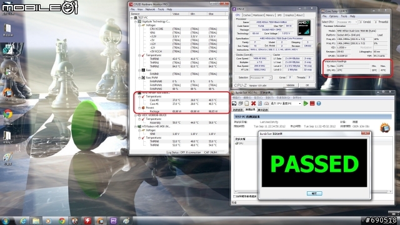The width and height of the screenshot is (400, 225).
Task: Stop the BurnInTest run with red square icon
Action: (312, 103)
